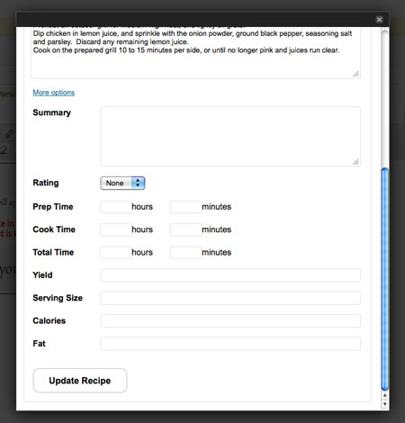Close the recipe dialog with X icon
Screen dimensions: 405x423
coord(379,20)
